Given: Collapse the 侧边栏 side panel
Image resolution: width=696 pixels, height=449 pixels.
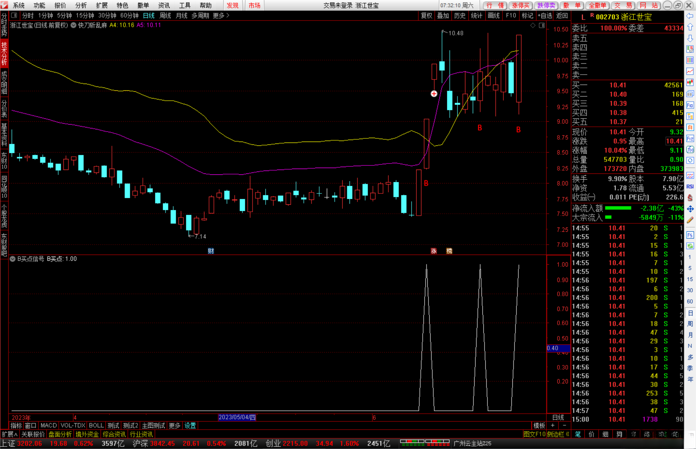Looking at the screenshot, I should pyautogui.click(x=558, y=434).
